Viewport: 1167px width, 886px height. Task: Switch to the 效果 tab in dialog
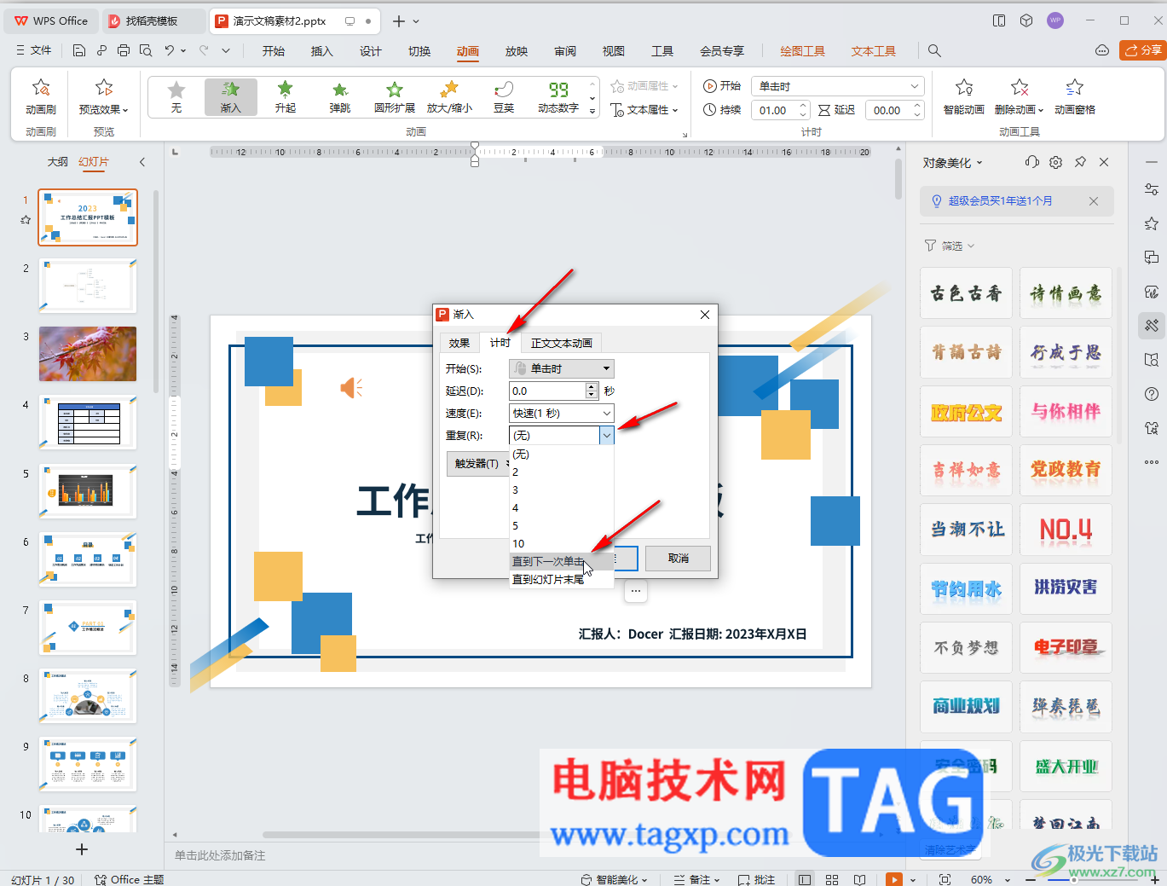(459, 343)
